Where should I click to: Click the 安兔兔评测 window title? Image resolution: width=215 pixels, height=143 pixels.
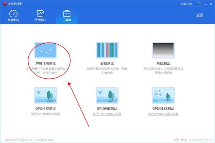point(15,4)
